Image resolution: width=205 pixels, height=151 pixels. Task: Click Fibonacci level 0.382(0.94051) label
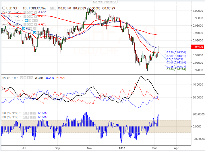click(176, 56)
